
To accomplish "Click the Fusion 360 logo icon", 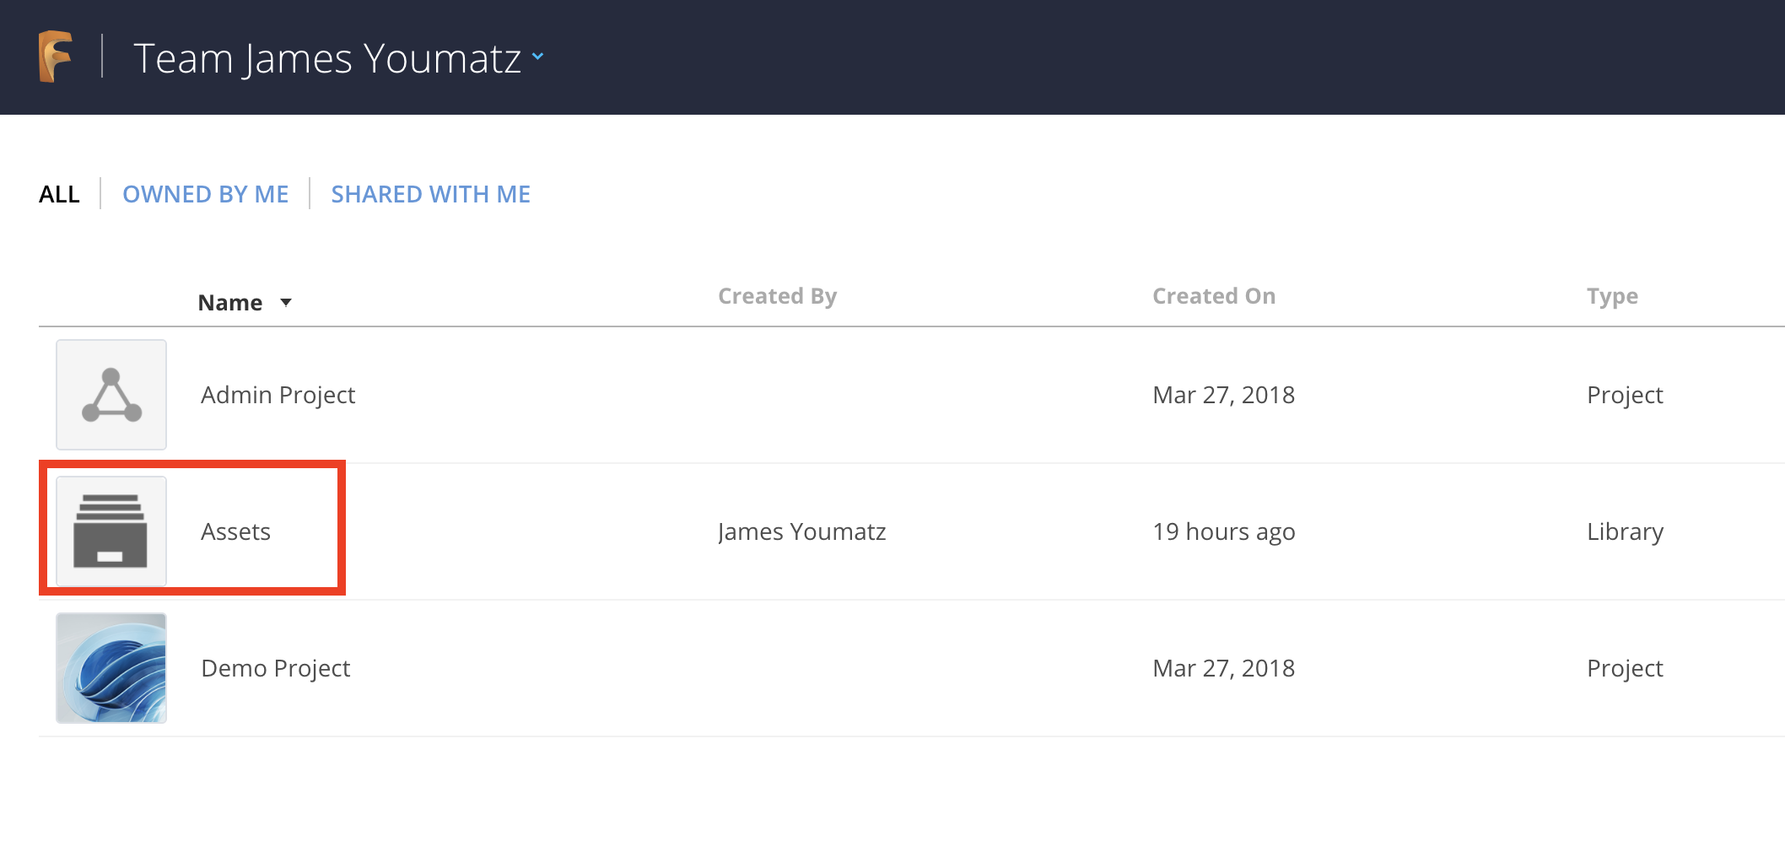I will [56, 57].
